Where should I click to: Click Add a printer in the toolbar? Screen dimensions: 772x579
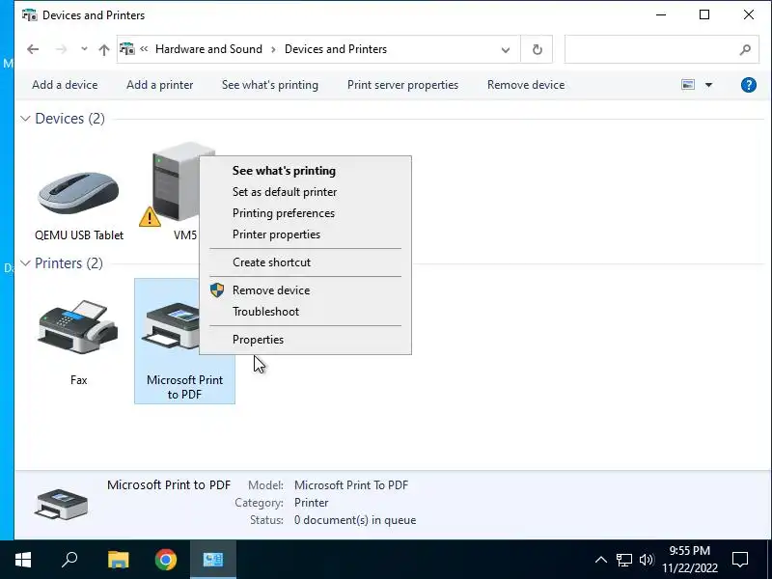[159, 85]
